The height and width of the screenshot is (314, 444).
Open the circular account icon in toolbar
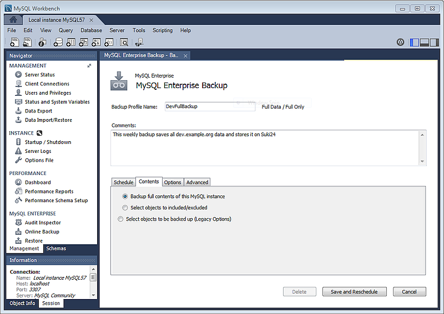point(400,42)
